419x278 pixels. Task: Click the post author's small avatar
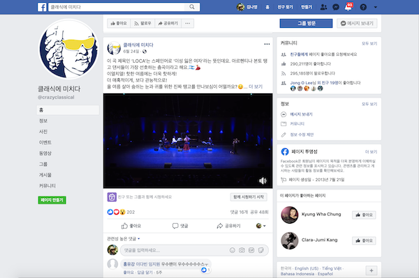tap(114, 48)
